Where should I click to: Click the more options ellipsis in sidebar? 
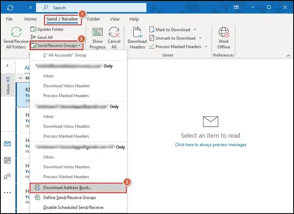7,193
